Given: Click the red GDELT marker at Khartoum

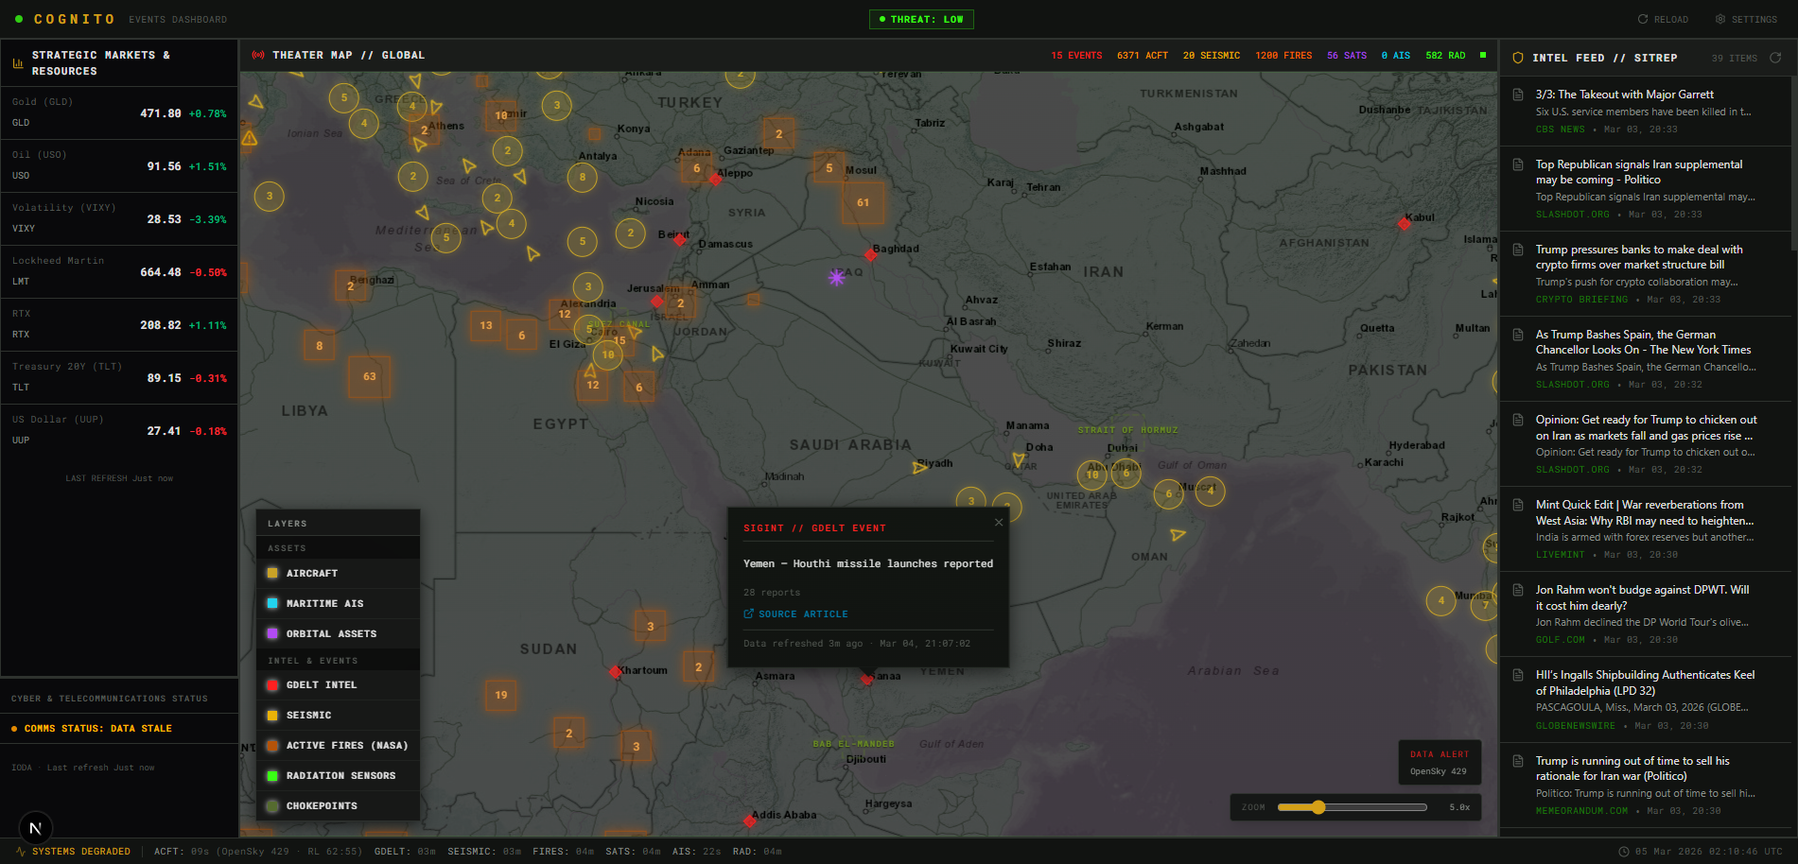Looking at the screenshot, I should [x=616, y=672].
